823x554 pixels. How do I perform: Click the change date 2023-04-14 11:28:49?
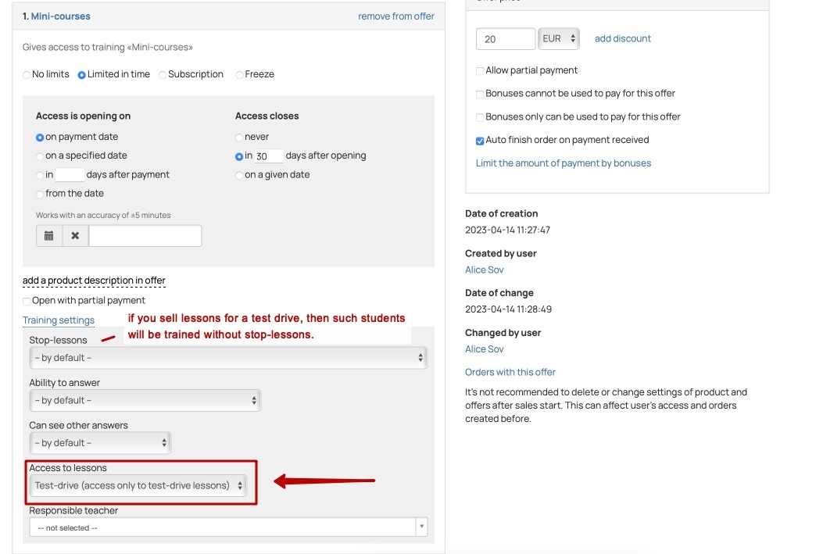click(x=508, y=309)
